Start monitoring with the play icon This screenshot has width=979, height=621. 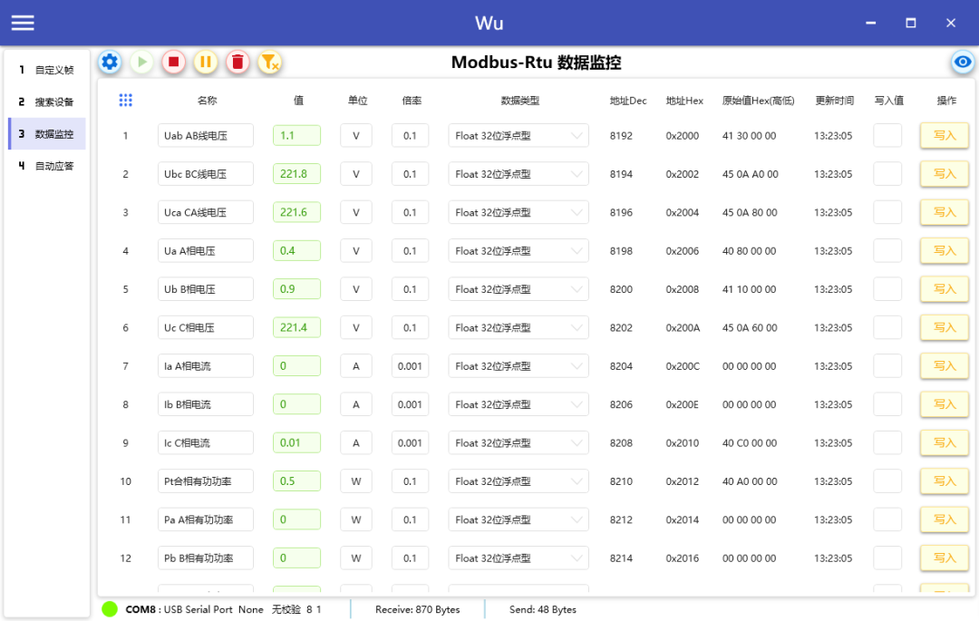pos(141,62)
